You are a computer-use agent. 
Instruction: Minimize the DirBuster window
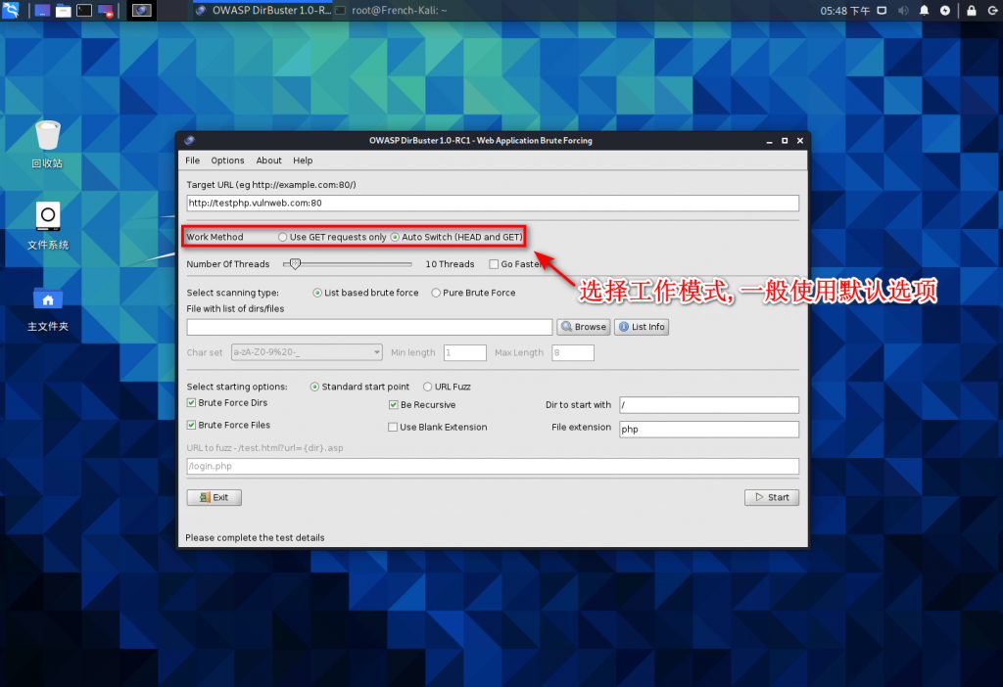point(770,141)
